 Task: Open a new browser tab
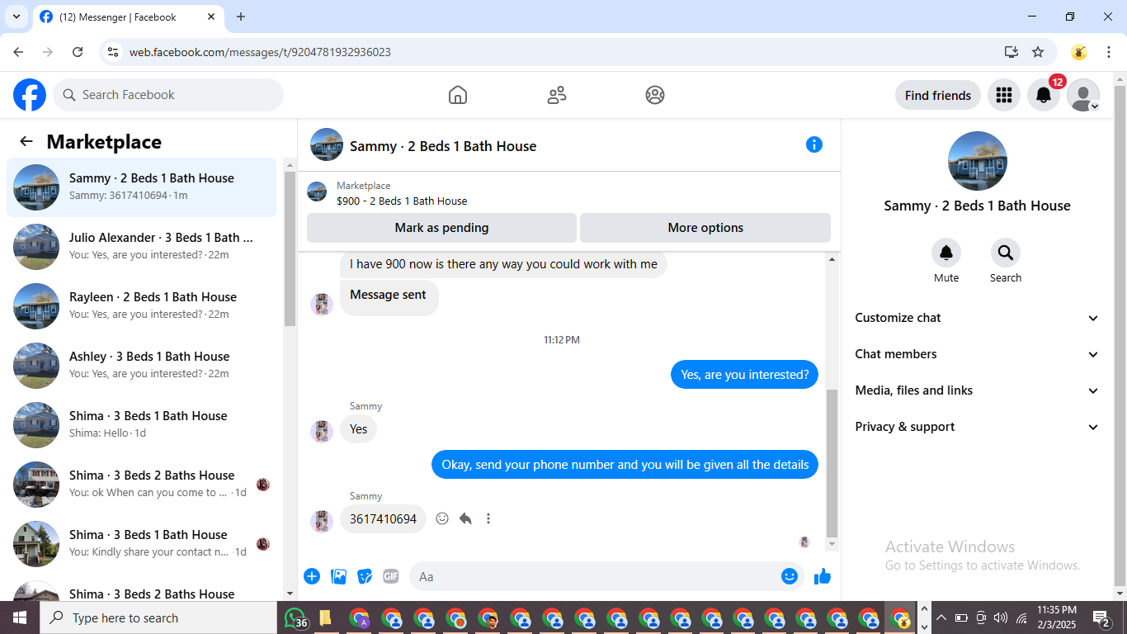(241, 17)
